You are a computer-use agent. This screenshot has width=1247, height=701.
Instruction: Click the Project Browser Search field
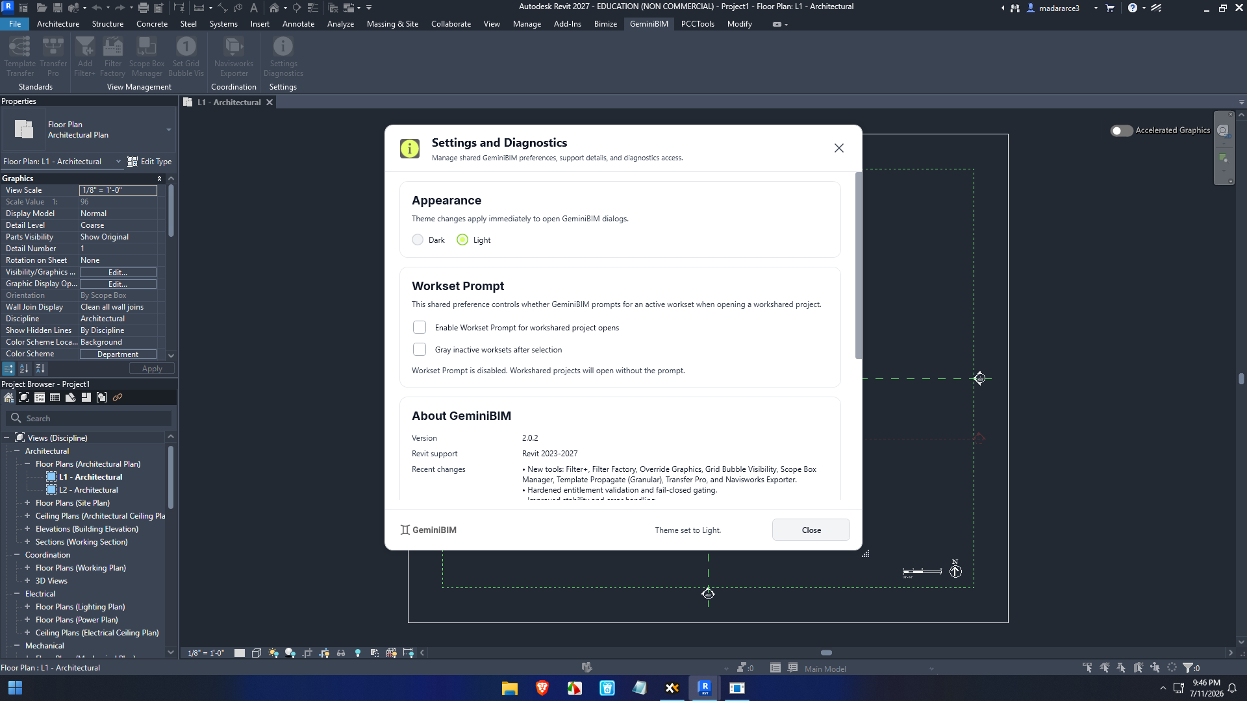click(89, 419)
